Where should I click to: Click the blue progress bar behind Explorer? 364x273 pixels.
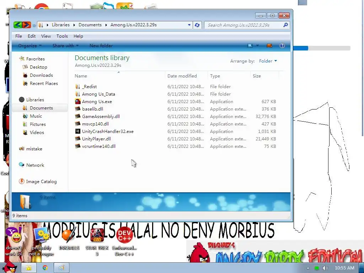coord(301,48)
